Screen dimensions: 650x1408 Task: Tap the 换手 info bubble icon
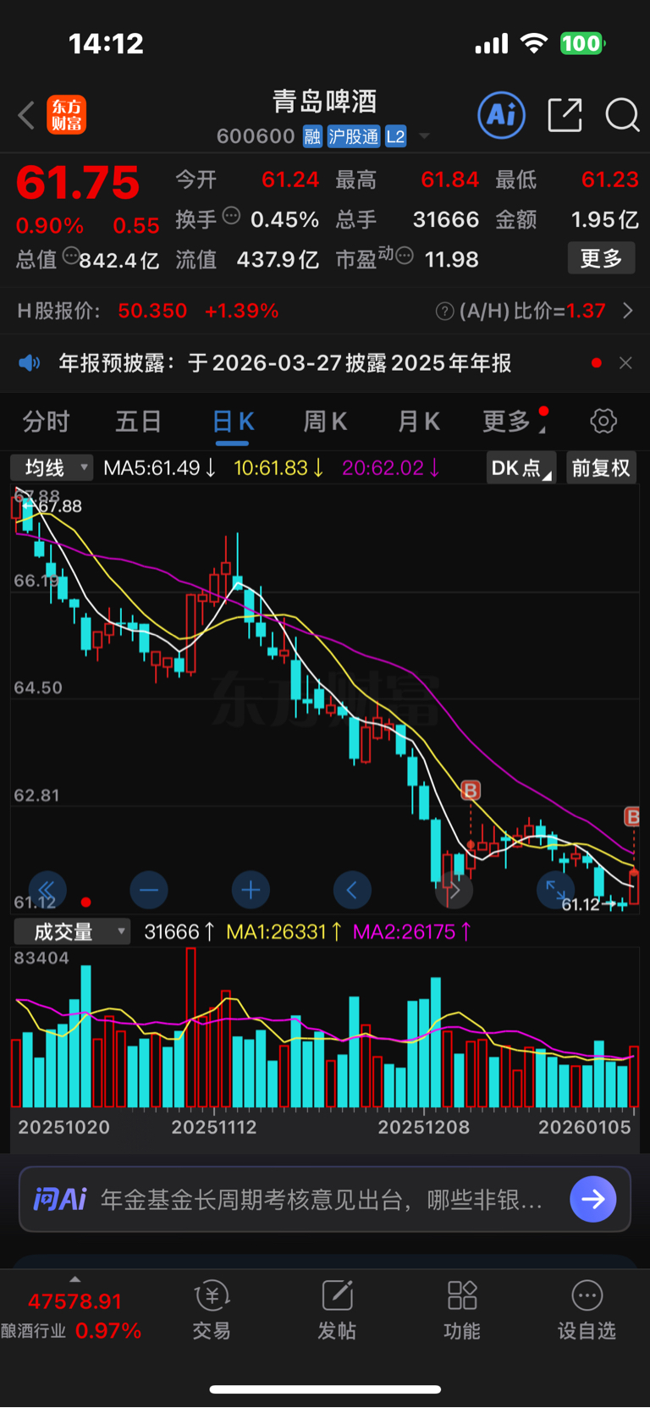click(231, 216)
